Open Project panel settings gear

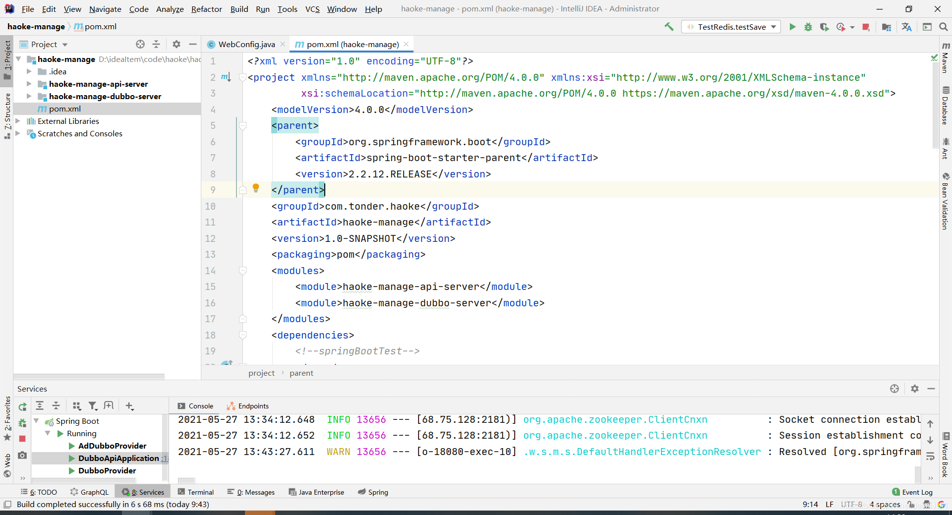point(177,44)
